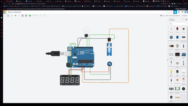The image size is (188, 106).
Task: Click the zoom to fit button
Action: click(x=5, y=19)
